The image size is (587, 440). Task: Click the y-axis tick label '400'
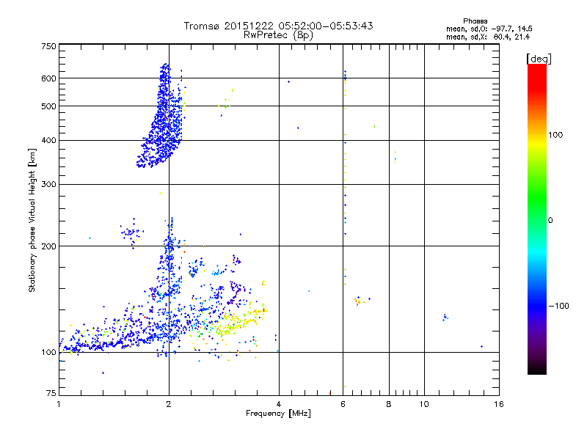tap(48, 141)
